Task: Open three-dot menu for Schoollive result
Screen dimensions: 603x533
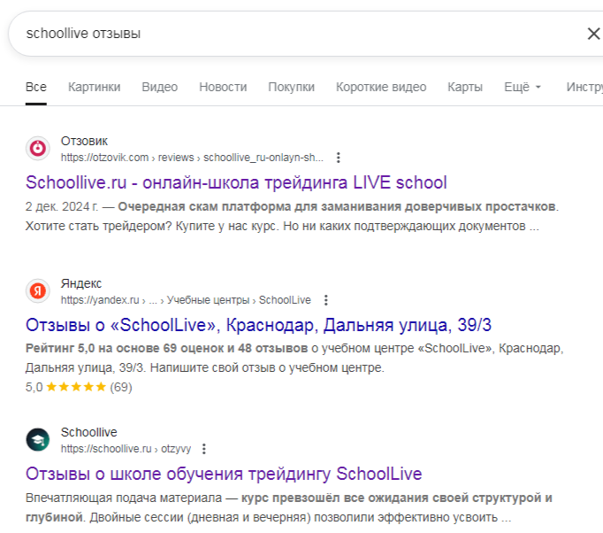Action: point(204,449)
